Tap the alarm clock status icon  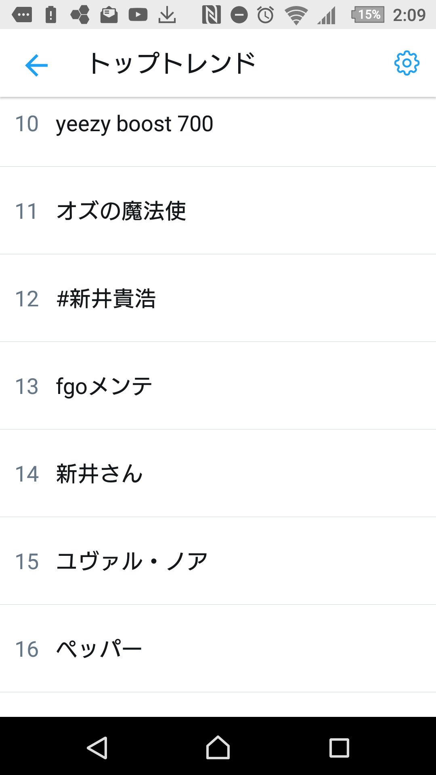coord(266,15)
